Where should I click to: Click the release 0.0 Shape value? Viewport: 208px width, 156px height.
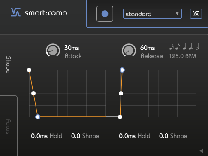click(x=163, y=136)
